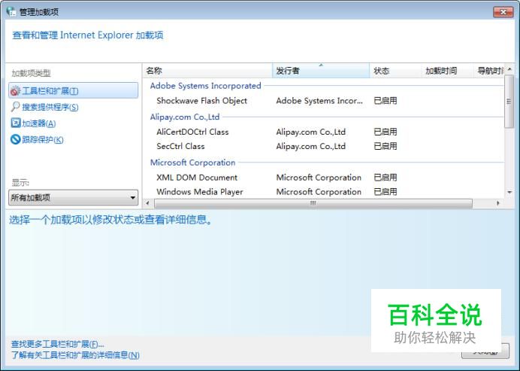Screen dimensions: 520x371
Task: Click the horizontal scrollbar left arrow
Action: pyautogui.click(x=148, y=203)
